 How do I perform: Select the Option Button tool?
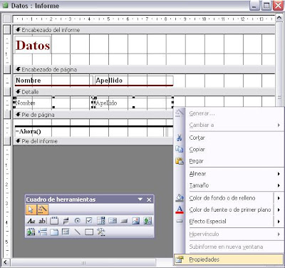pos(77,221)
